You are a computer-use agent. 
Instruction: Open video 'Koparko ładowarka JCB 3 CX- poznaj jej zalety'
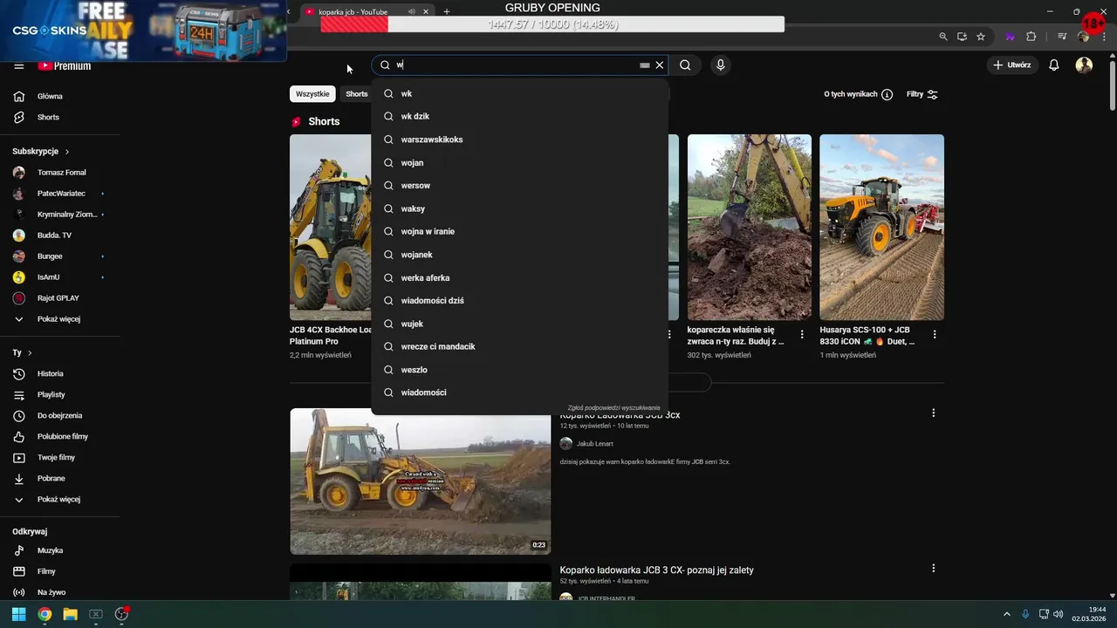[656, 570]
